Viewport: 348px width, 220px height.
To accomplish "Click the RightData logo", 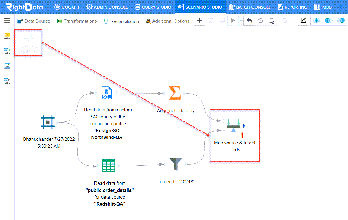I will (24, 7).
